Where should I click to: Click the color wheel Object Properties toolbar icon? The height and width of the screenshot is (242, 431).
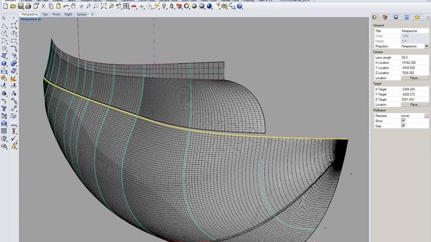(x=187, y=6)
